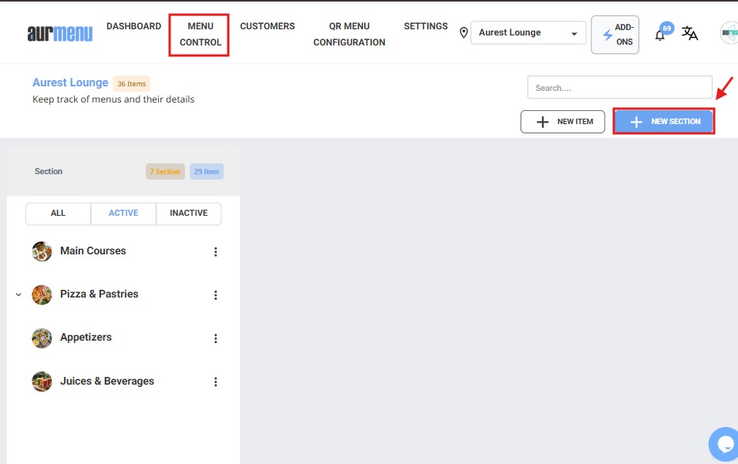Image resolution: width=738 pixels, height=464 pixels.
Task: Open the Aurest Lounge location dropdown
Action: point(528,33)
